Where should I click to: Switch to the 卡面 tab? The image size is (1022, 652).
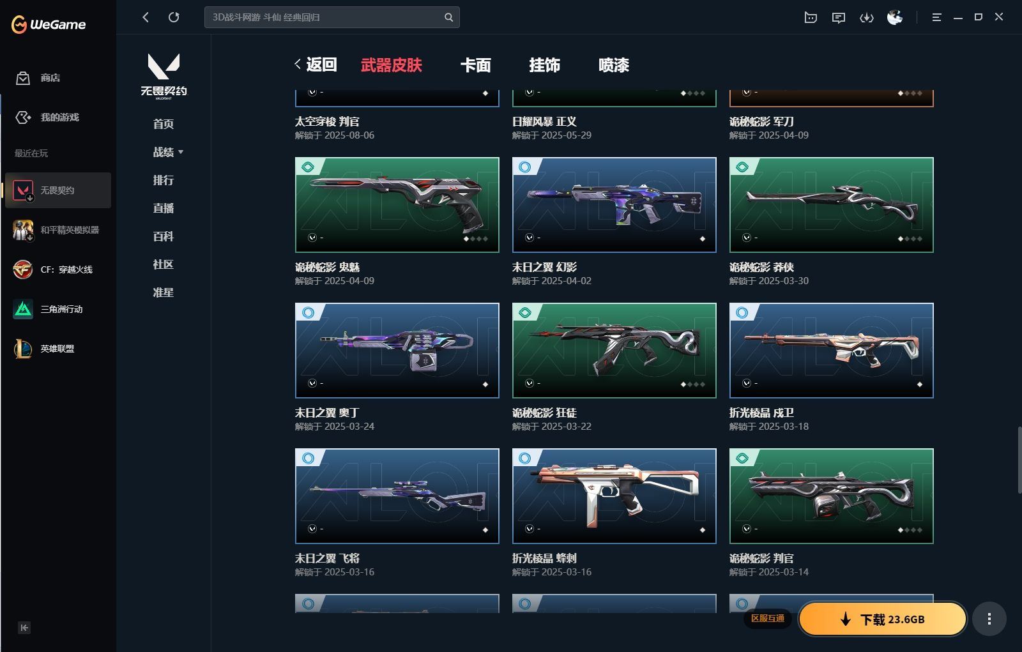(476, 65)
